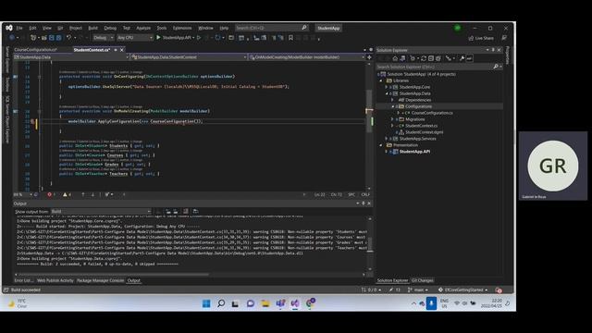Open the Extensions menu
Image resolution: width=592 pixels, height=333 pixels.
182,28
